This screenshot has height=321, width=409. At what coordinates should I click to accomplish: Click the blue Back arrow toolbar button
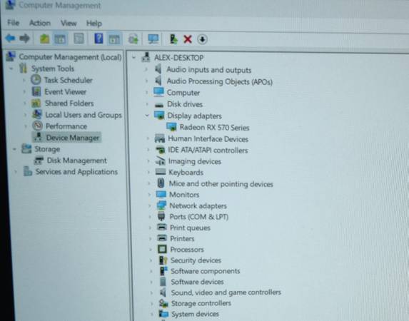click(11, 39)
